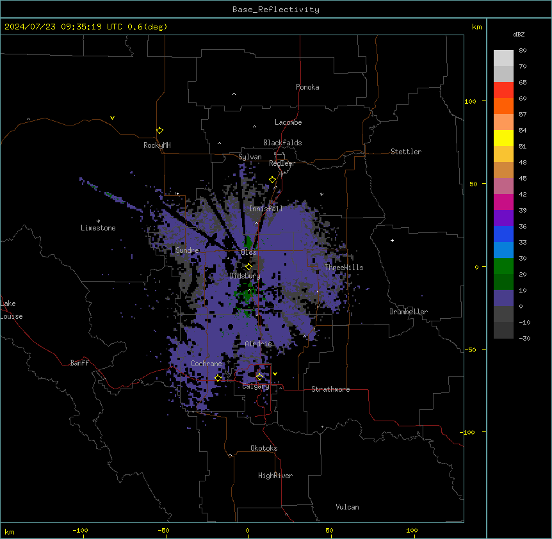The width and height of the screenshot is (552, 539).
Task: Click the dBZ legend heading
Action: click(519, 34)
